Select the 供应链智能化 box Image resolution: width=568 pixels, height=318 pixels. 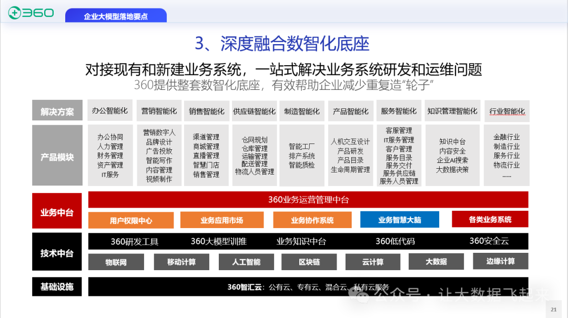(255, 111)
